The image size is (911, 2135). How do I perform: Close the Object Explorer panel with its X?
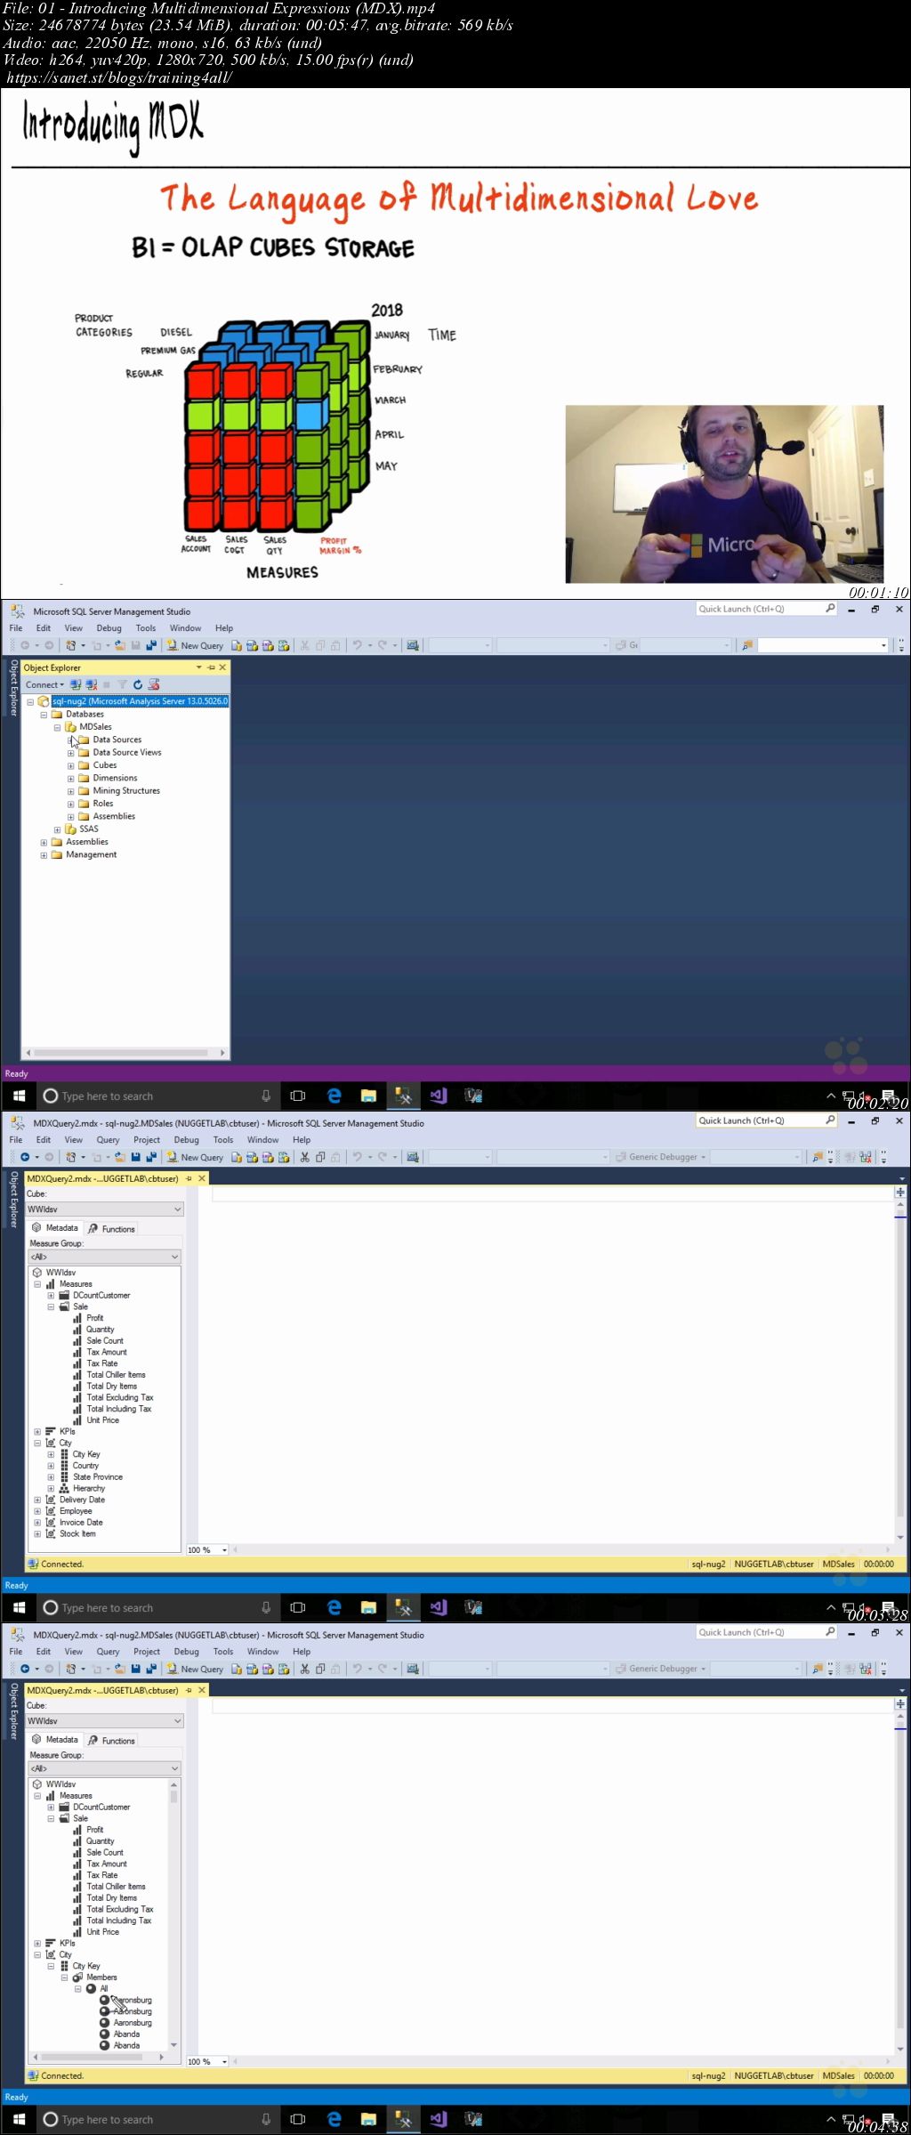[x=222, y=667]
